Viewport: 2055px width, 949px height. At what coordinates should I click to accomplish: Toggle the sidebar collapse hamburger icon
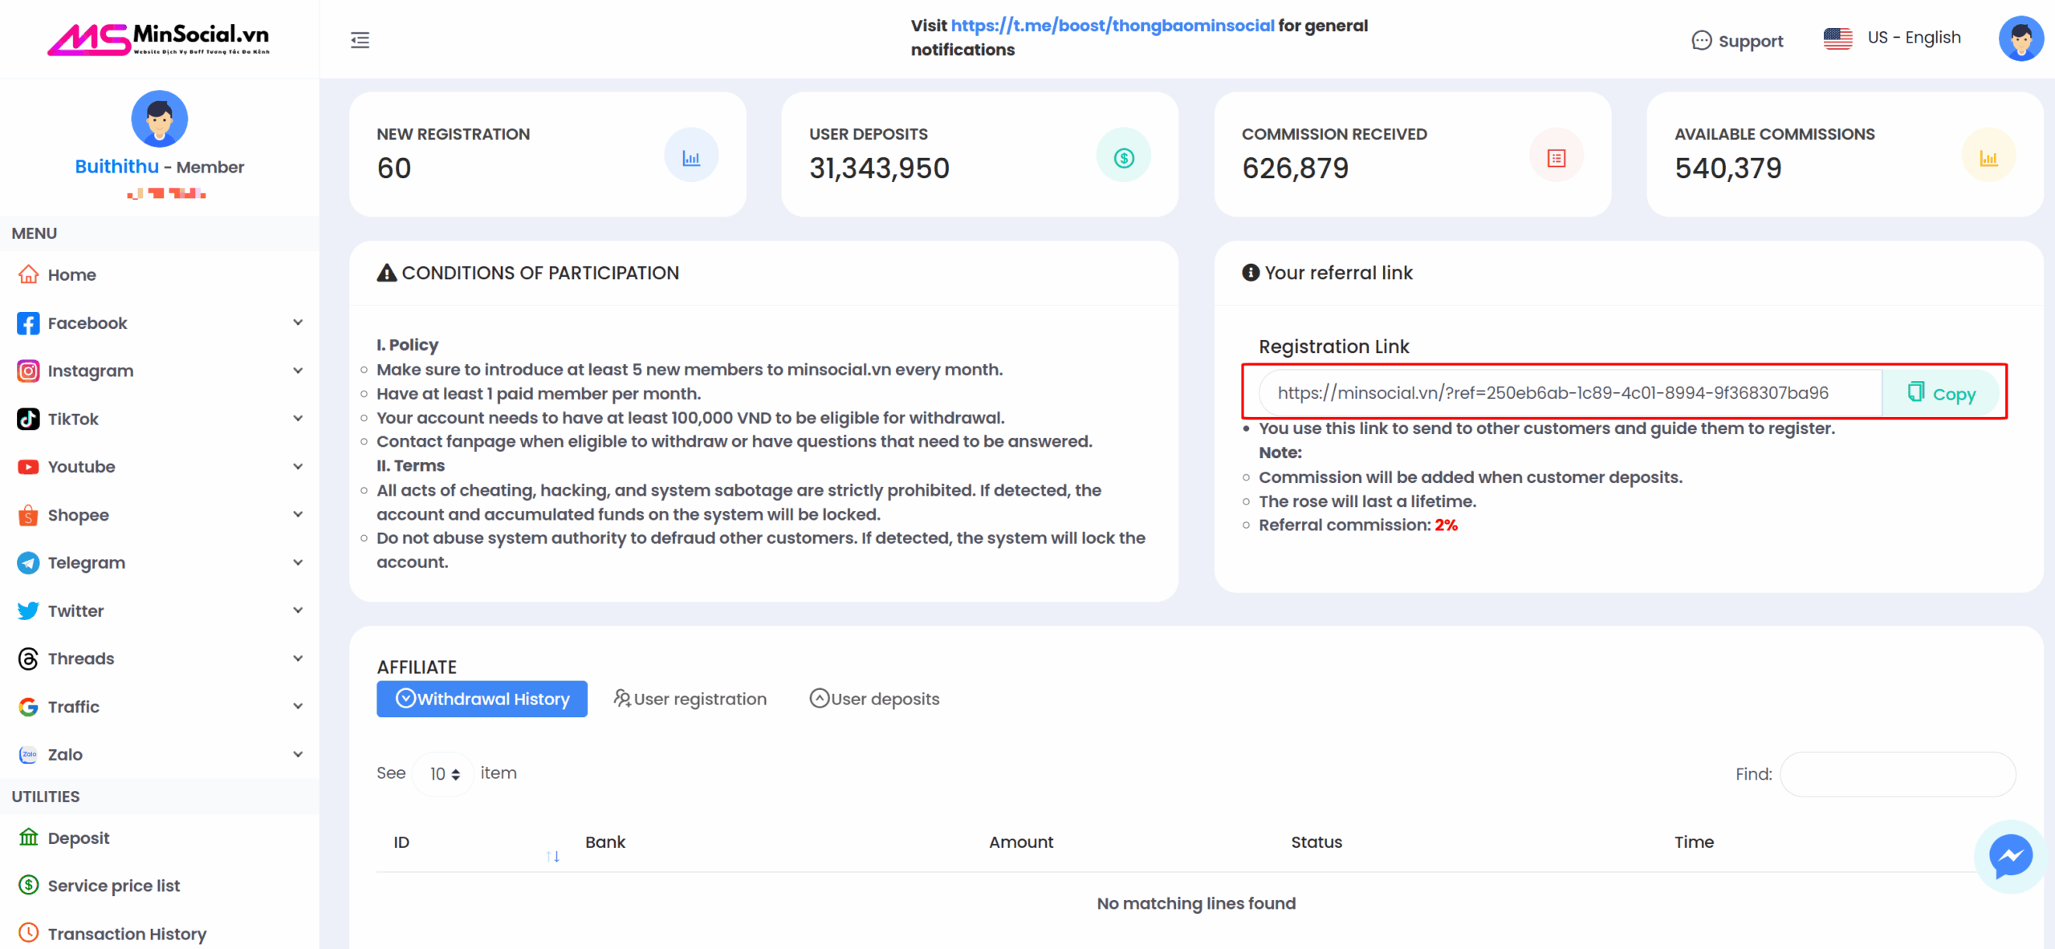360,40
